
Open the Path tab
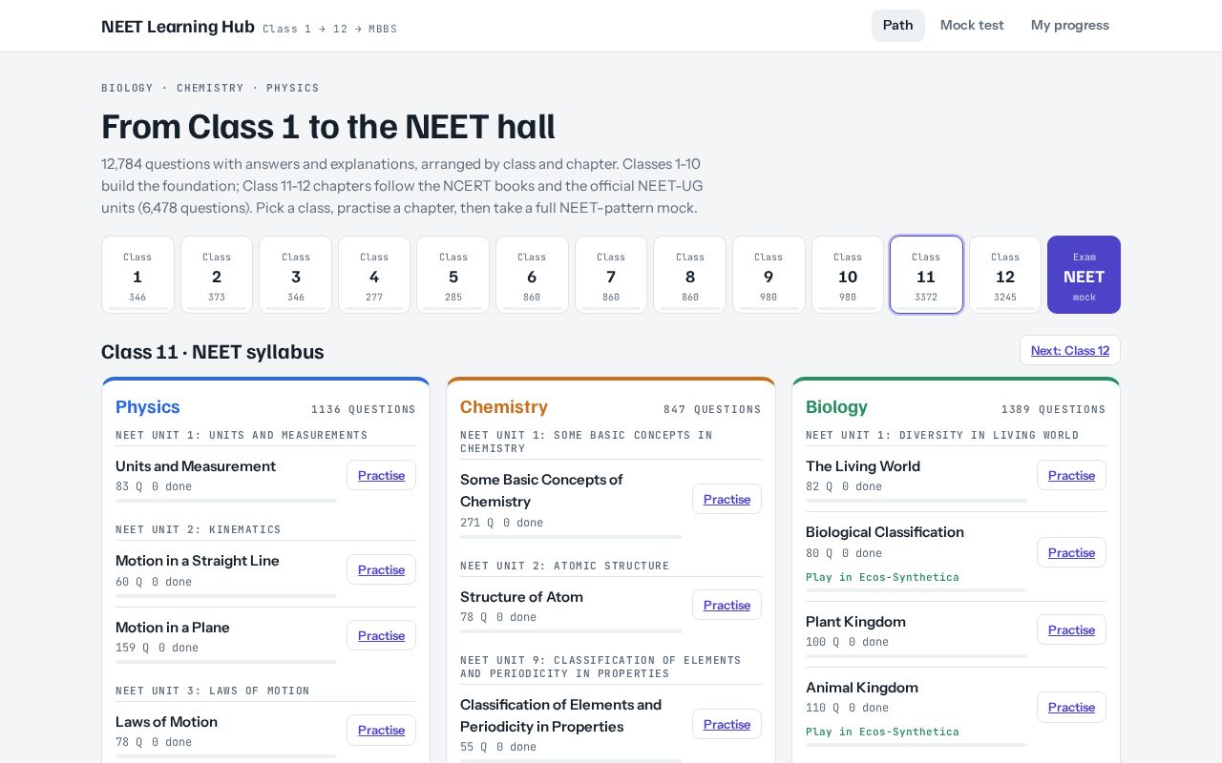coord(897,26)
